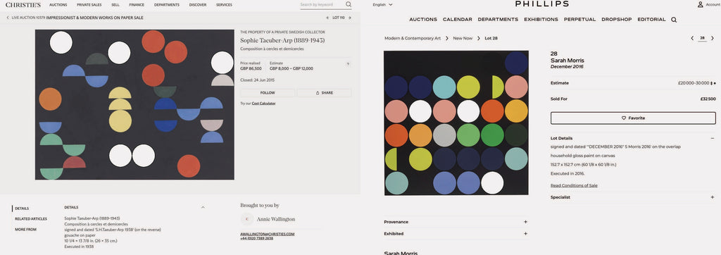721x255 pixels.
Task: Click the +44 (0)20 7389 2638 phone link
Action: tap(257, 238)
